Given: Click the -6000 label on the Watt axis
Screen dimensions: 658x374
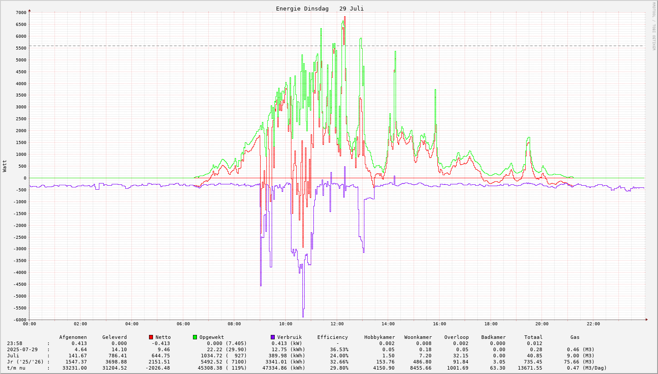Looking at the screenshot, I should pyautogui.click(x=19, y=320).
